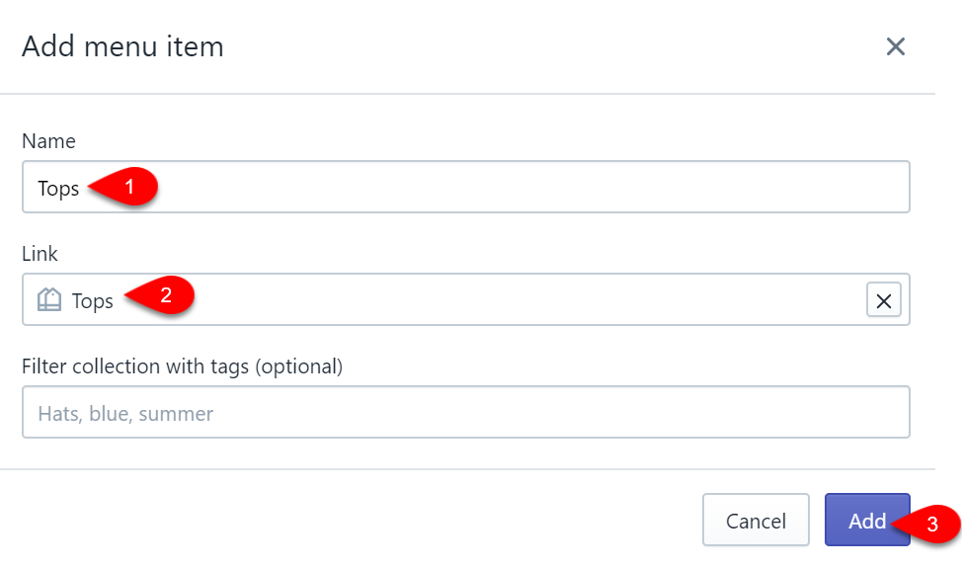
Task: Click the collection icon in Link field
Action: tap(49, 300)
